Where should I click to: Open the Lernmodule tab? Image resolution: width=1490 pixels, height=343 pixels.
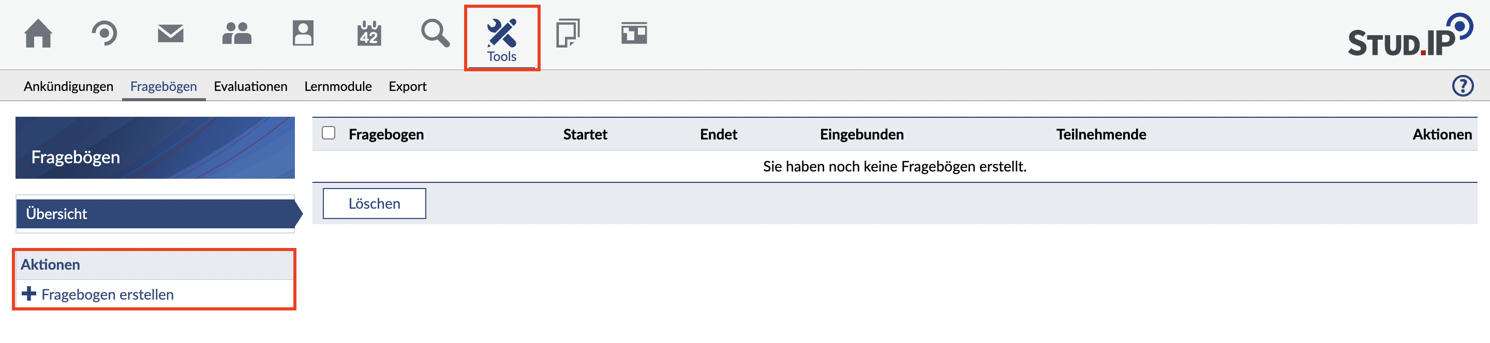(x=338, y=87)
